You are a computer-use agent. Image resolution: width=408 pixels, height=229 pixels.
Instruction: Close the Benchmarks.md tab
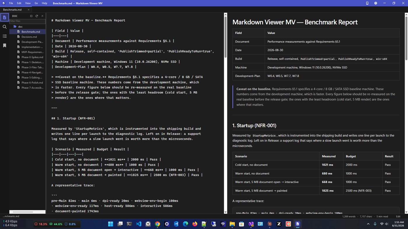click(x=28, y=10)
